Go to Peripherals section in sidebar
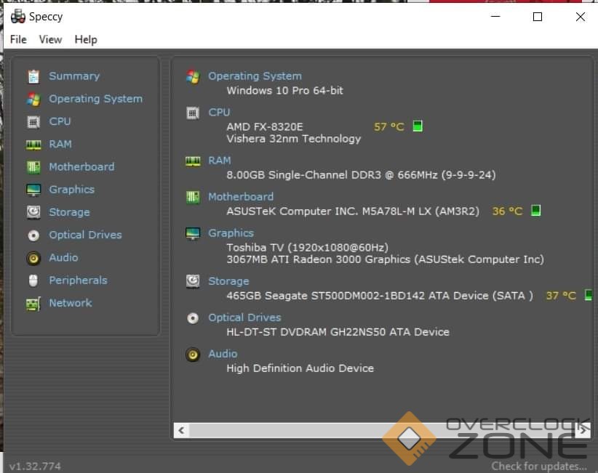Viewport: 598px width, 473px height. 78,280
